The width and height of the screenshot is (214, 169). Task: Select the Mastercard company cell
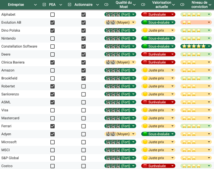pyautogui.click(x=10, y=118)
